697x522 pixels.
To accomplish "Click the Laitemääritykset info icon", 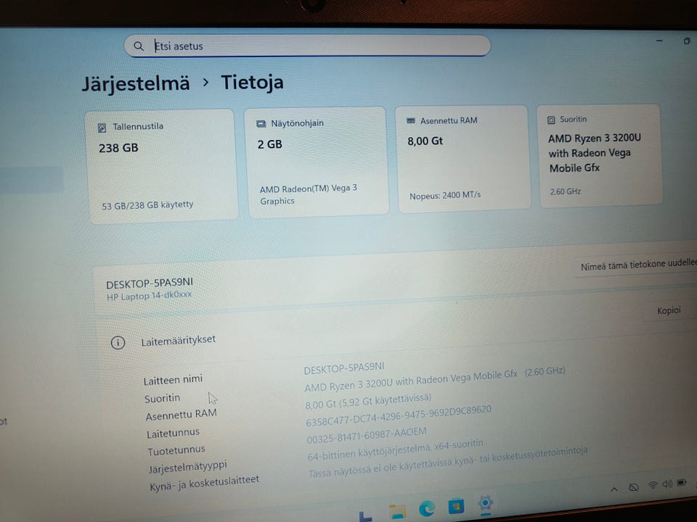I will (x=118, y=343).
